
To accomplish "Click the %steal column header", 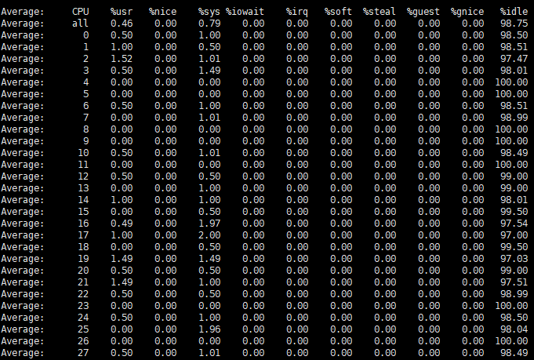I will click(380, 12).
